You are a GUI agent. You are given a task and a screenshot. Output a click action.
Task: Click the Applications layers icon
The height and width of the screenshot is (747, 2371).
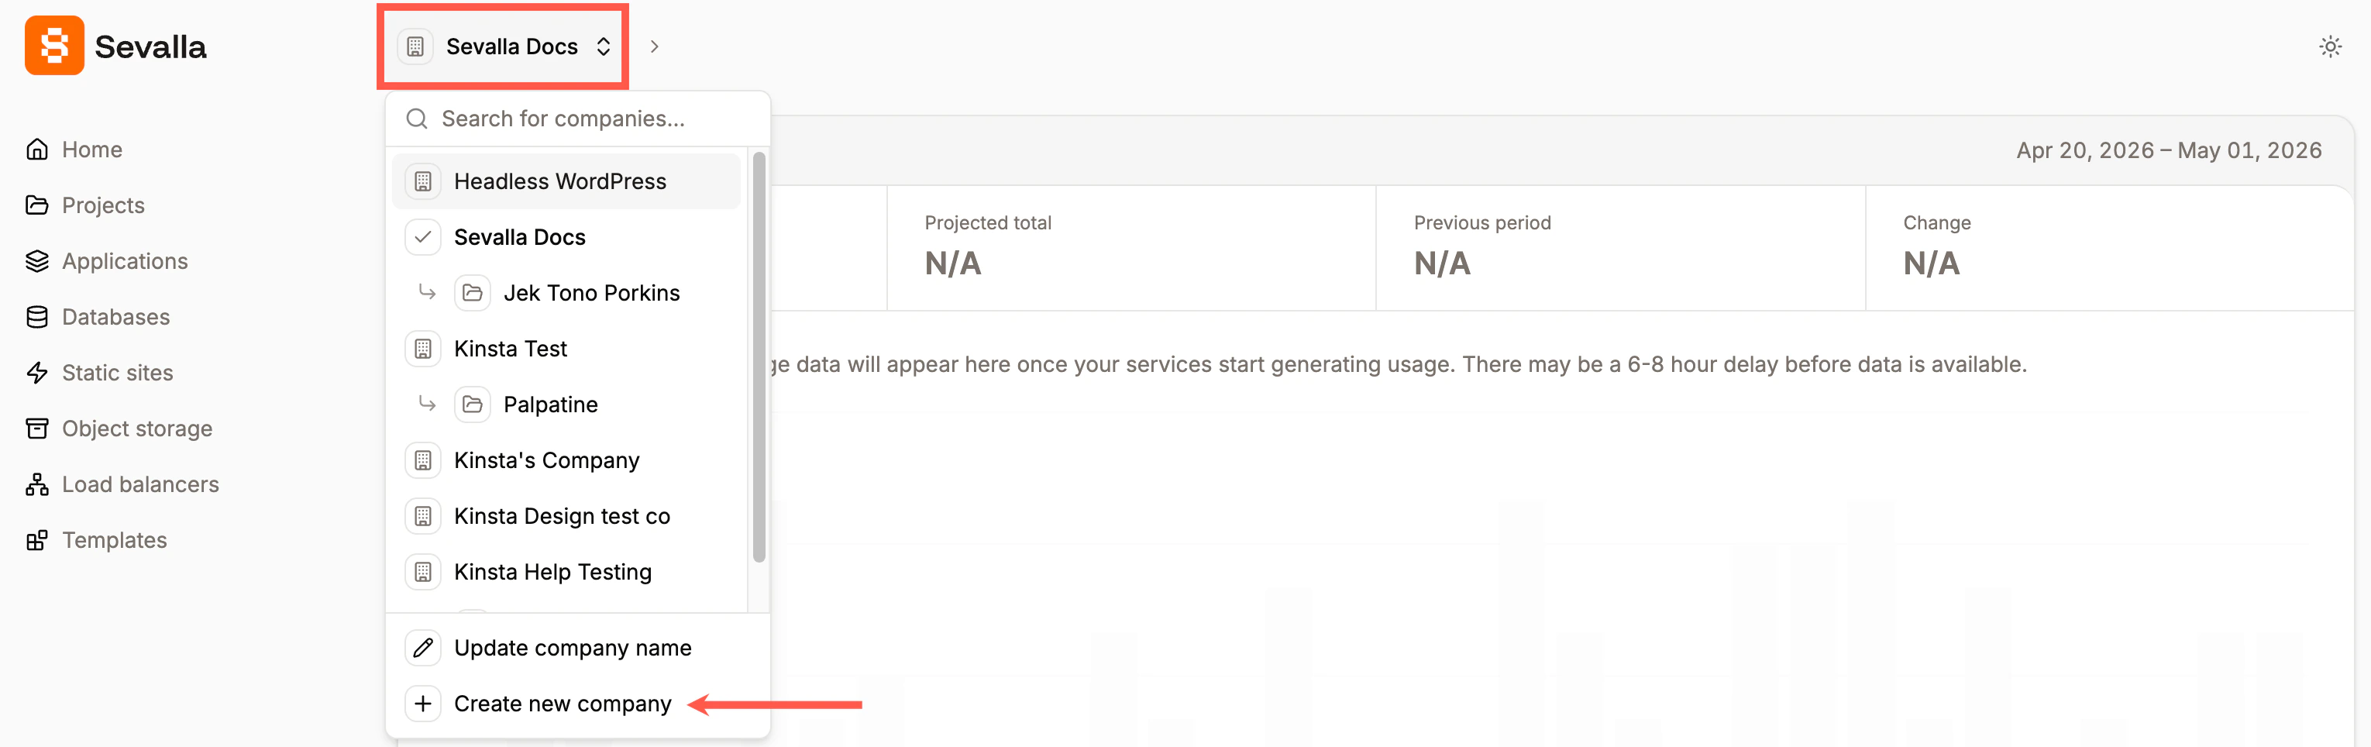[x=37, y=261]
